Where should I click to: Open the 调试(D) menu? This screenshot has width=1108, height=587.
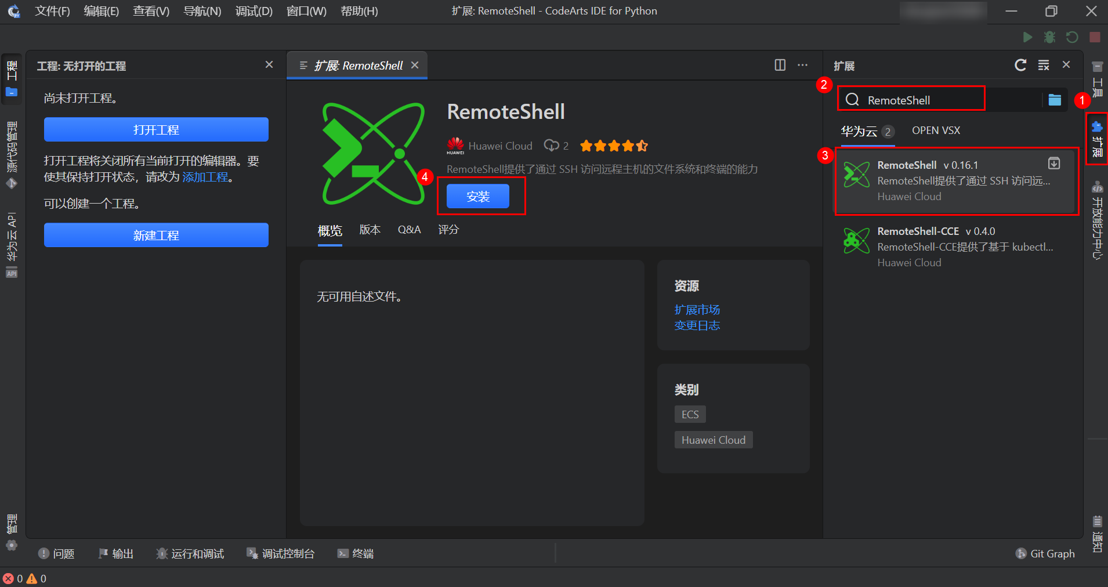pyautogui.click(x=254, y=11)
